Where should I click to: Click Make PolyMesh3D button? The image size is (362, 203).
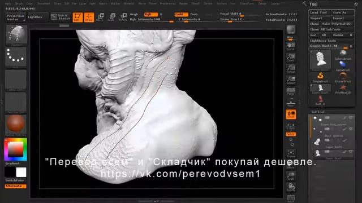tap(337, 24)
